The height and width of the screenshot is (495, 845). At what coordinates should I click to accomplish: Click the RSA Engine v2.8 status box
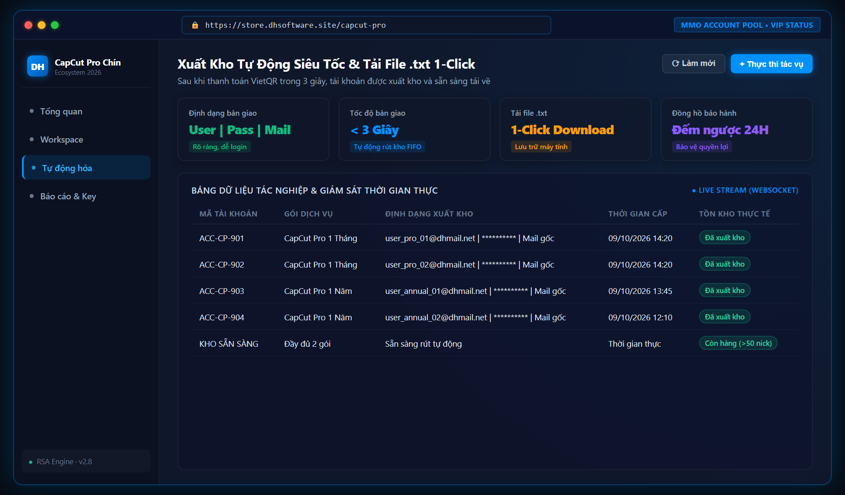tap(86, 462)
